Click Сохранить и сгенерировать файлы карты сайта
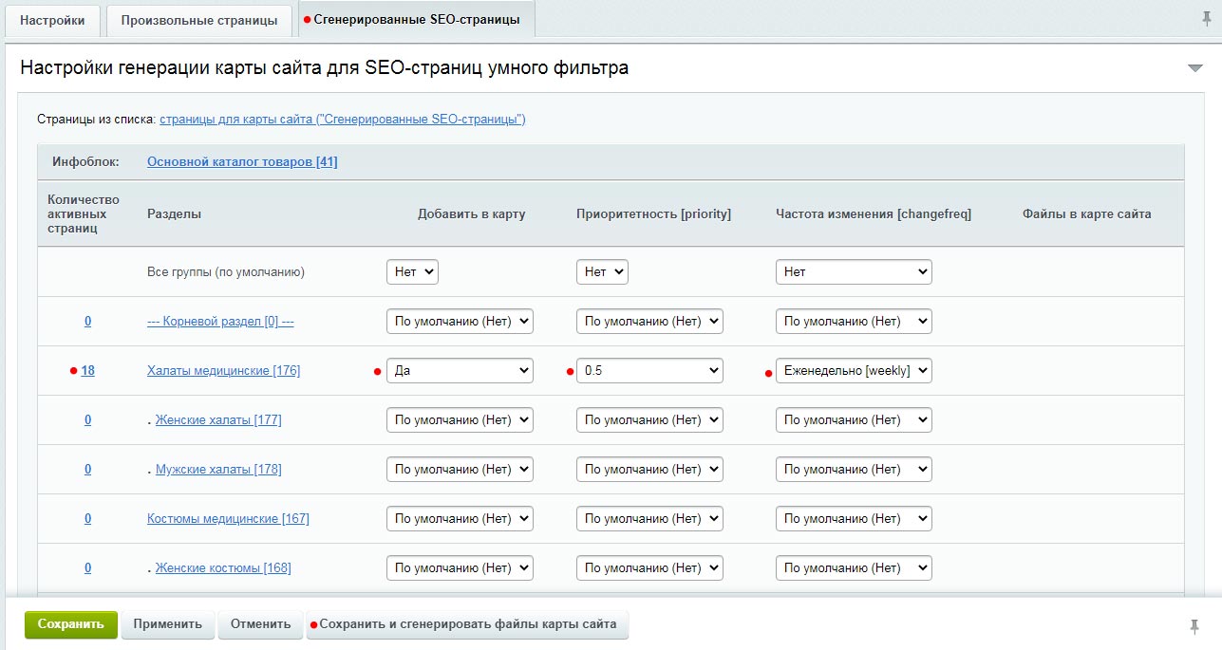 (x=466, y=624)
